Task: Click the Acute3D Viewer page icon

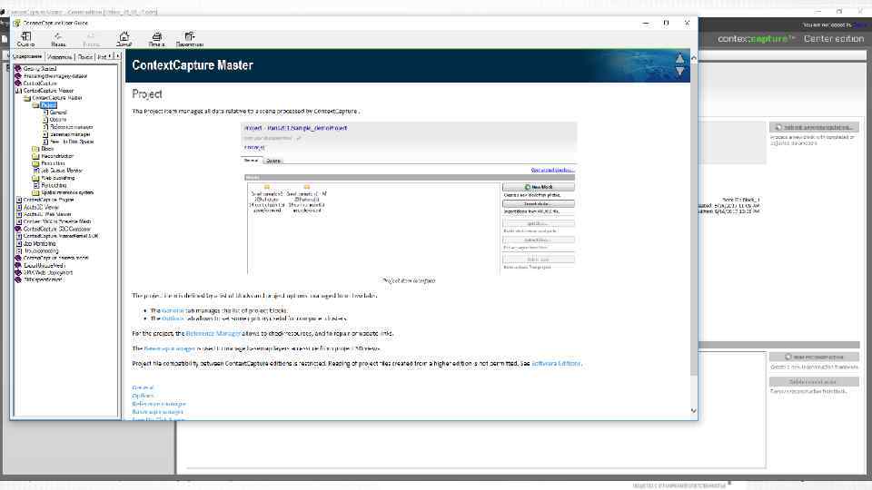Action: pos(18,207)
